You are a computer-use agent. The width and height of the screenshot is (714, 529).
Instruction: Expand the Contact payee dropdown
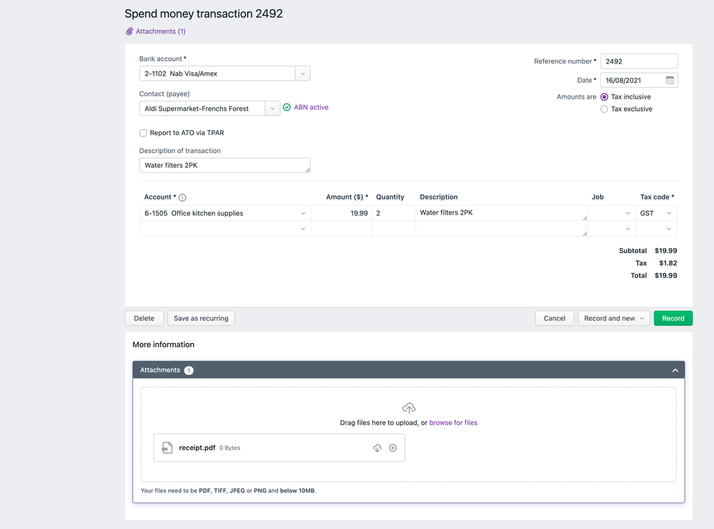(x=272, y=109)
